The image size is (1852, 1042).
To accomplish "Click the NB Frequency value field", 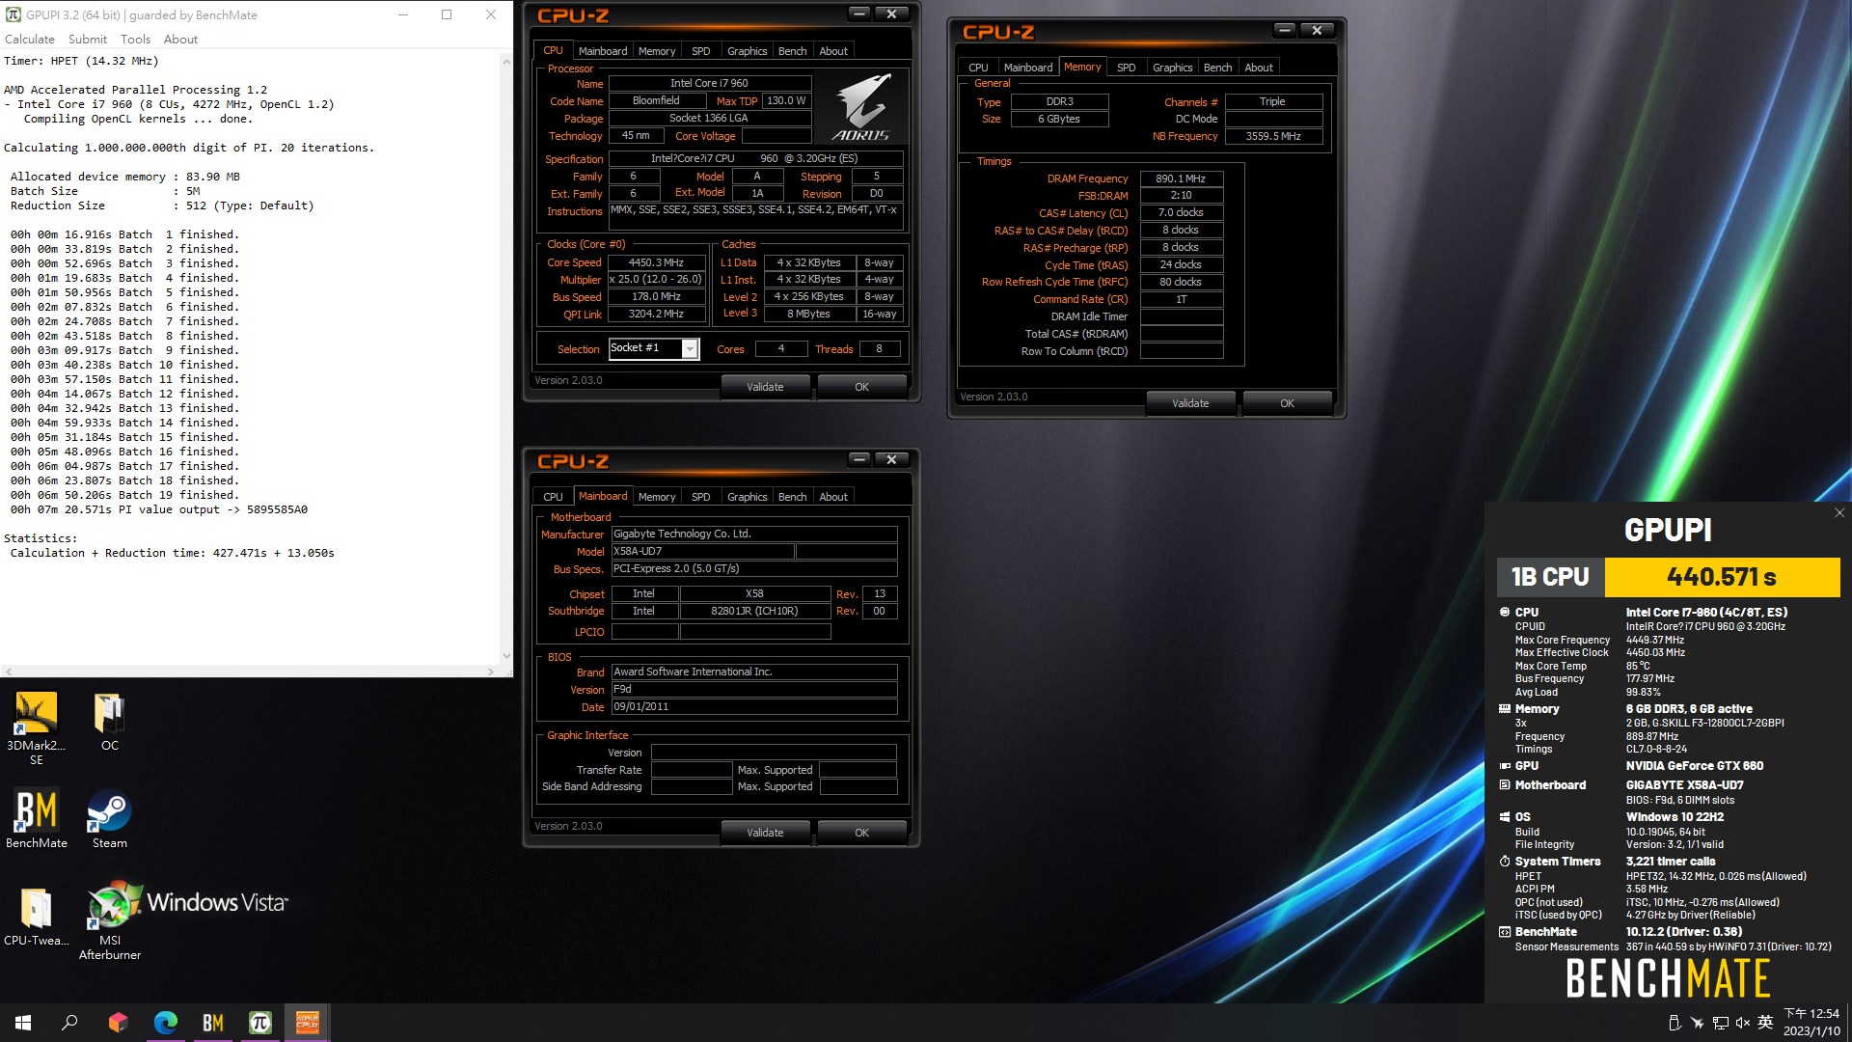I will click(x=1273, y=136).
